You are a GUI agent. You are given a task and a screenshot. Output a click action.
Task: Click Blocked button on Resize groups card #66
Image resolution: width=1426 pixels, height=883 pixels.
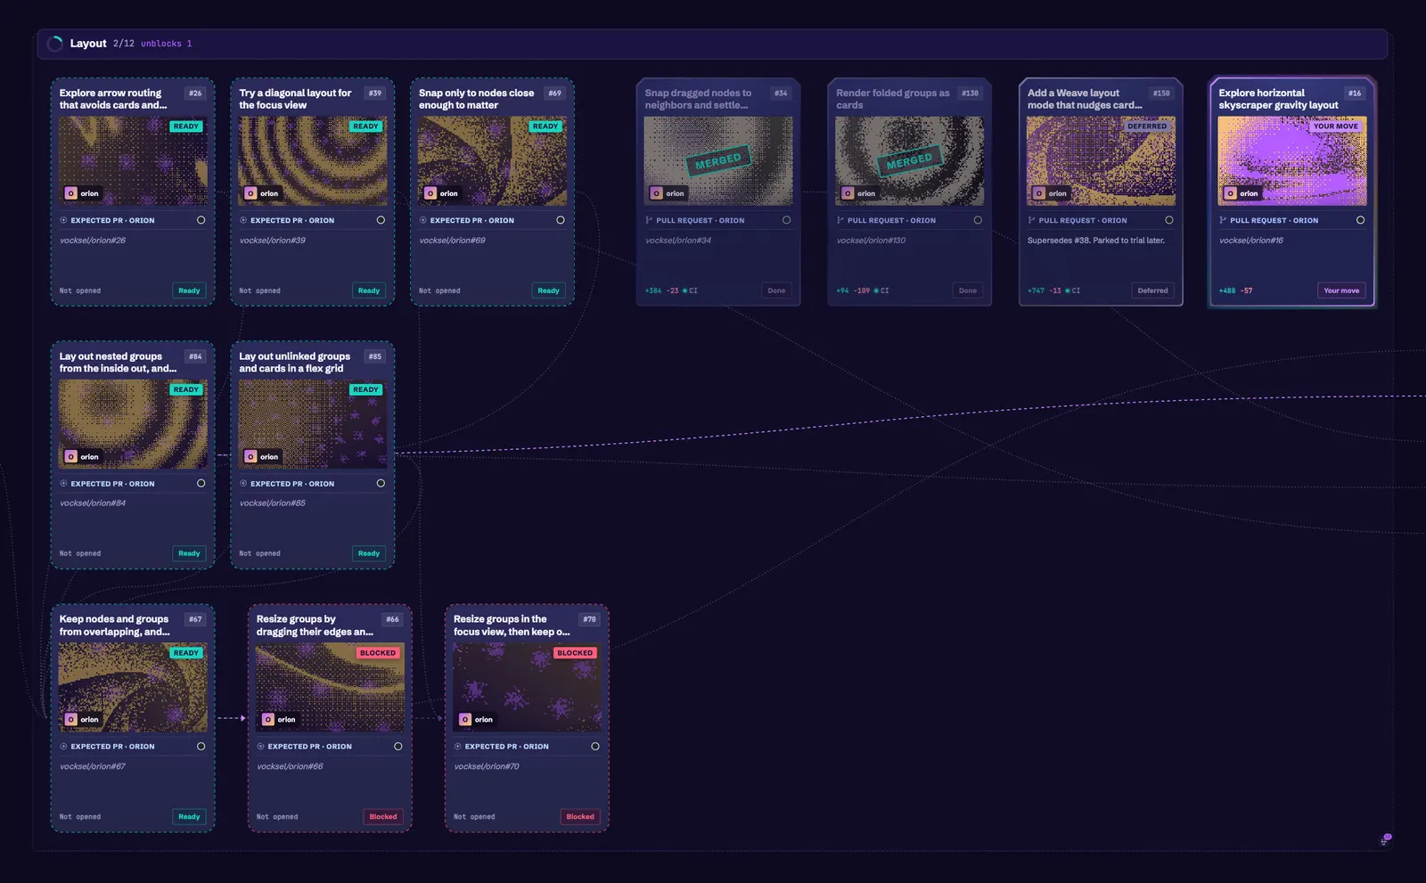point(383,817)
